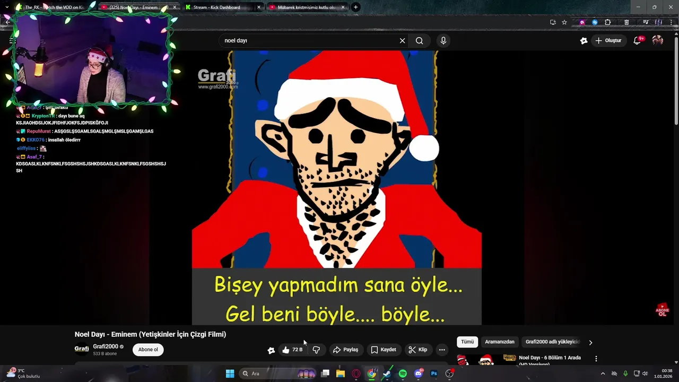Open YouTube notifications bell
This screenshot has width=679, height=382.
(x=638, y=40)
